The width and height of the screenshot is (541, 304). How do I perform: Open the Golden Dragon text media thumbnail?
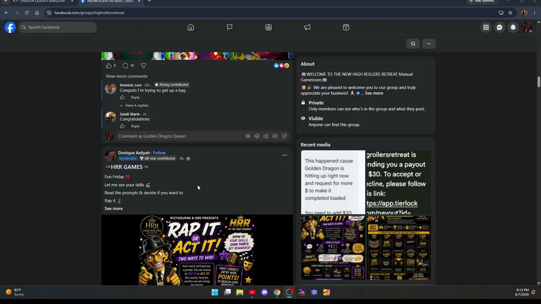coord(333,182)
